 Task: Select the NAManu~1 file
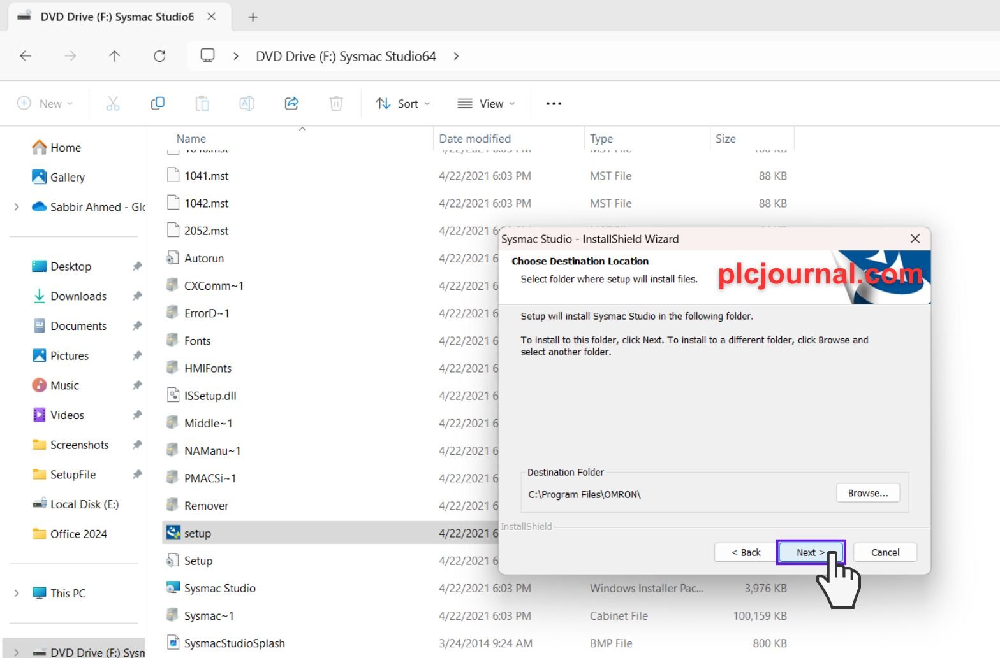[x=212, y=451]
